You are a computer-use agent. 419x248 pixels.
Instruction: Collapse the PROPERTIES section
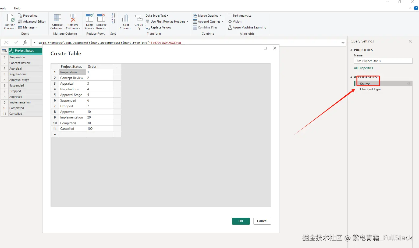pyautogui.click(x=351, y=50)
